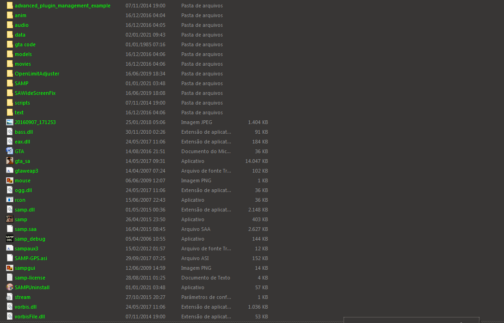
Task: Click the stream configuration file icon
Action: tap(10, 297)
